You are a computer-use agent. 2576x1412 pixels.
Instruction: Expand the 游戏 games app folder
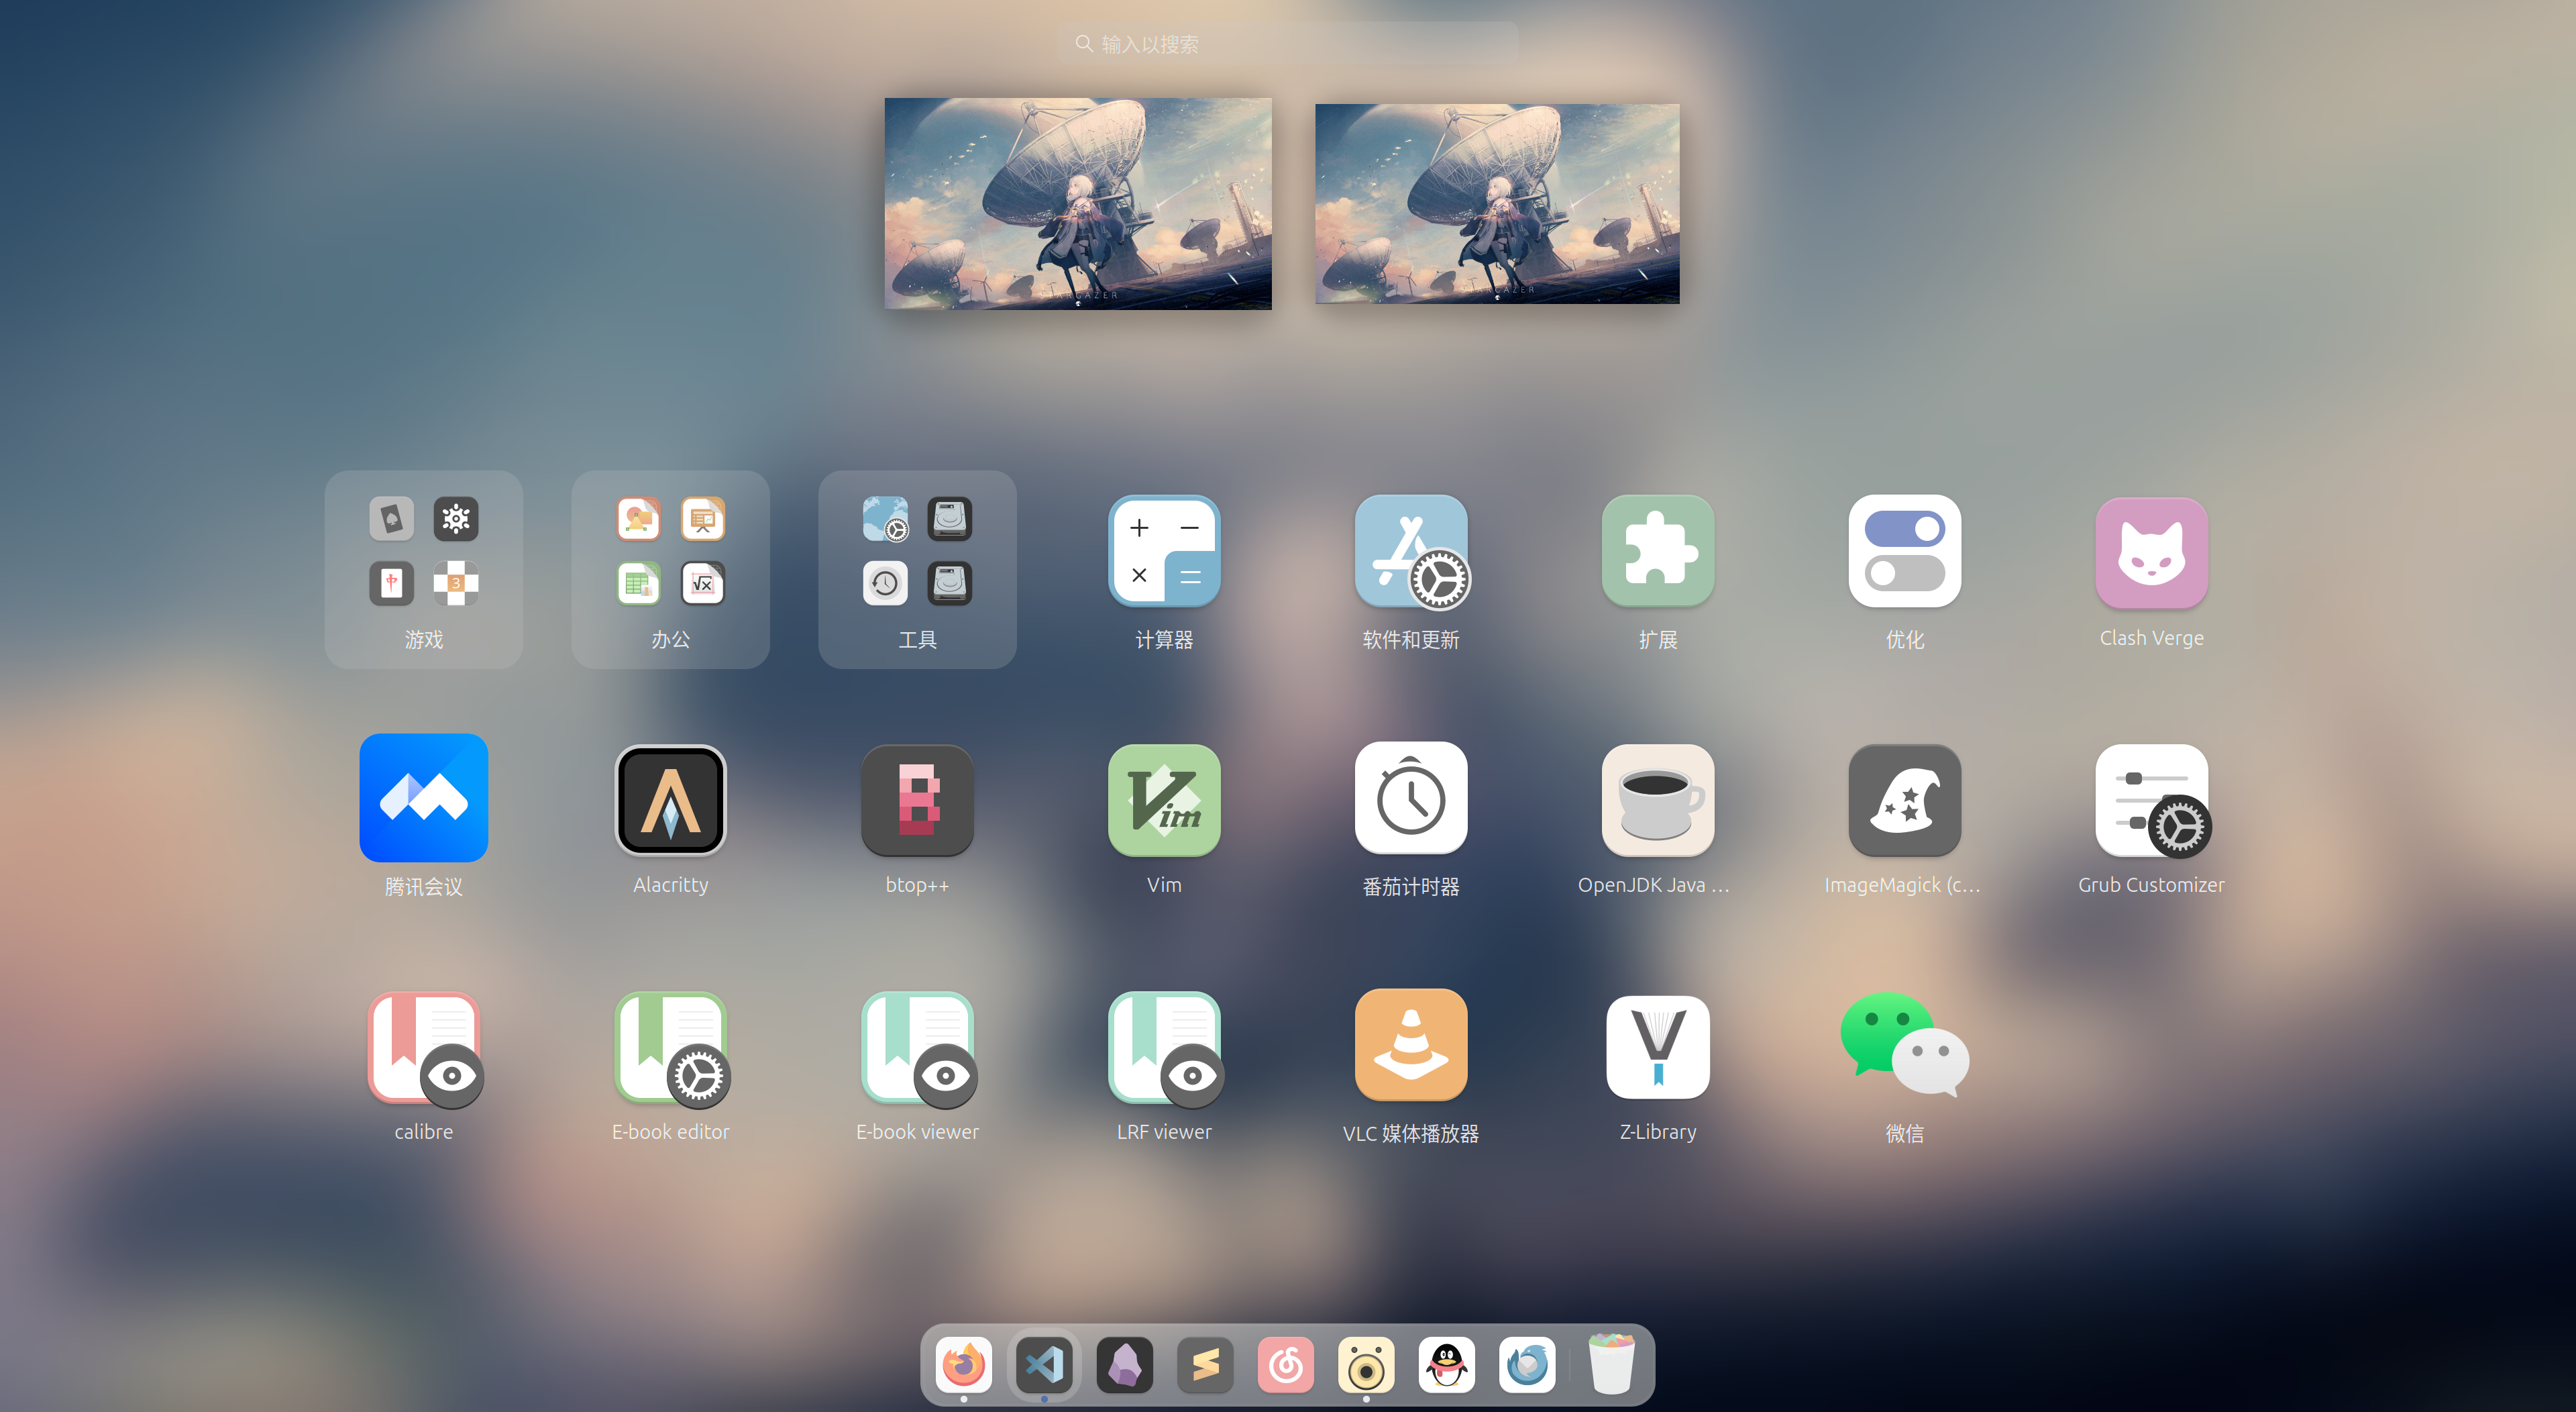point(424,569)
